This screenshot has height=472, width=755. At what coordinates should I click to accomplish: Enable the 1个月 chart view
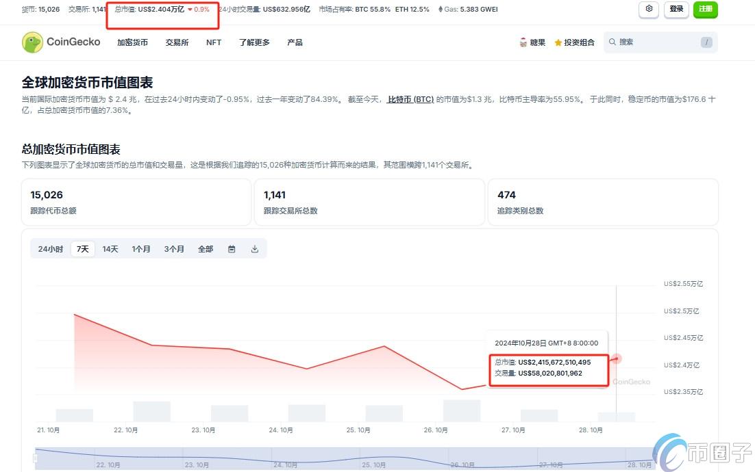click(x=141, y=249)
